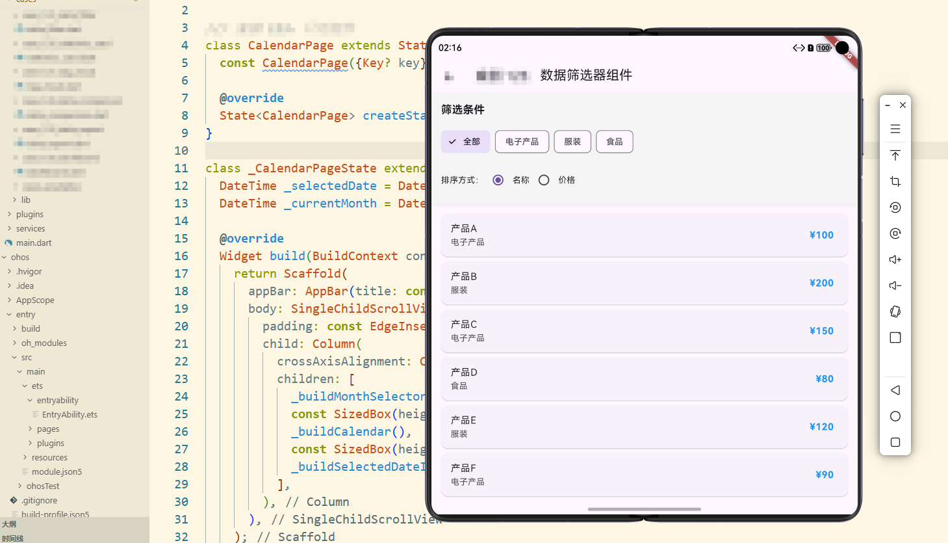Click the hamburger menu icon on emulator toolbar
This screenshot has width=948, height=543.
(895, 129)
